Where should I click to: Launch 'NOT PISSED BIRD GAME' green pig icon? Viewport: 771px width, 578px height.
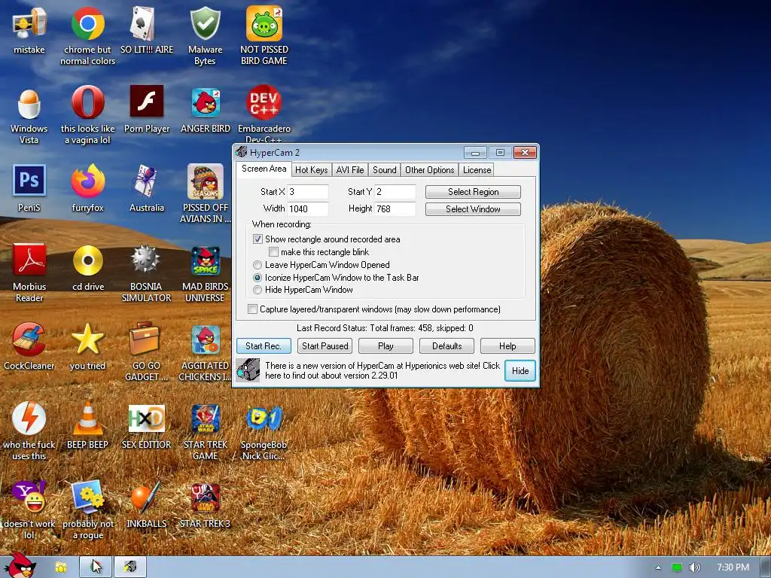[264, 23]
